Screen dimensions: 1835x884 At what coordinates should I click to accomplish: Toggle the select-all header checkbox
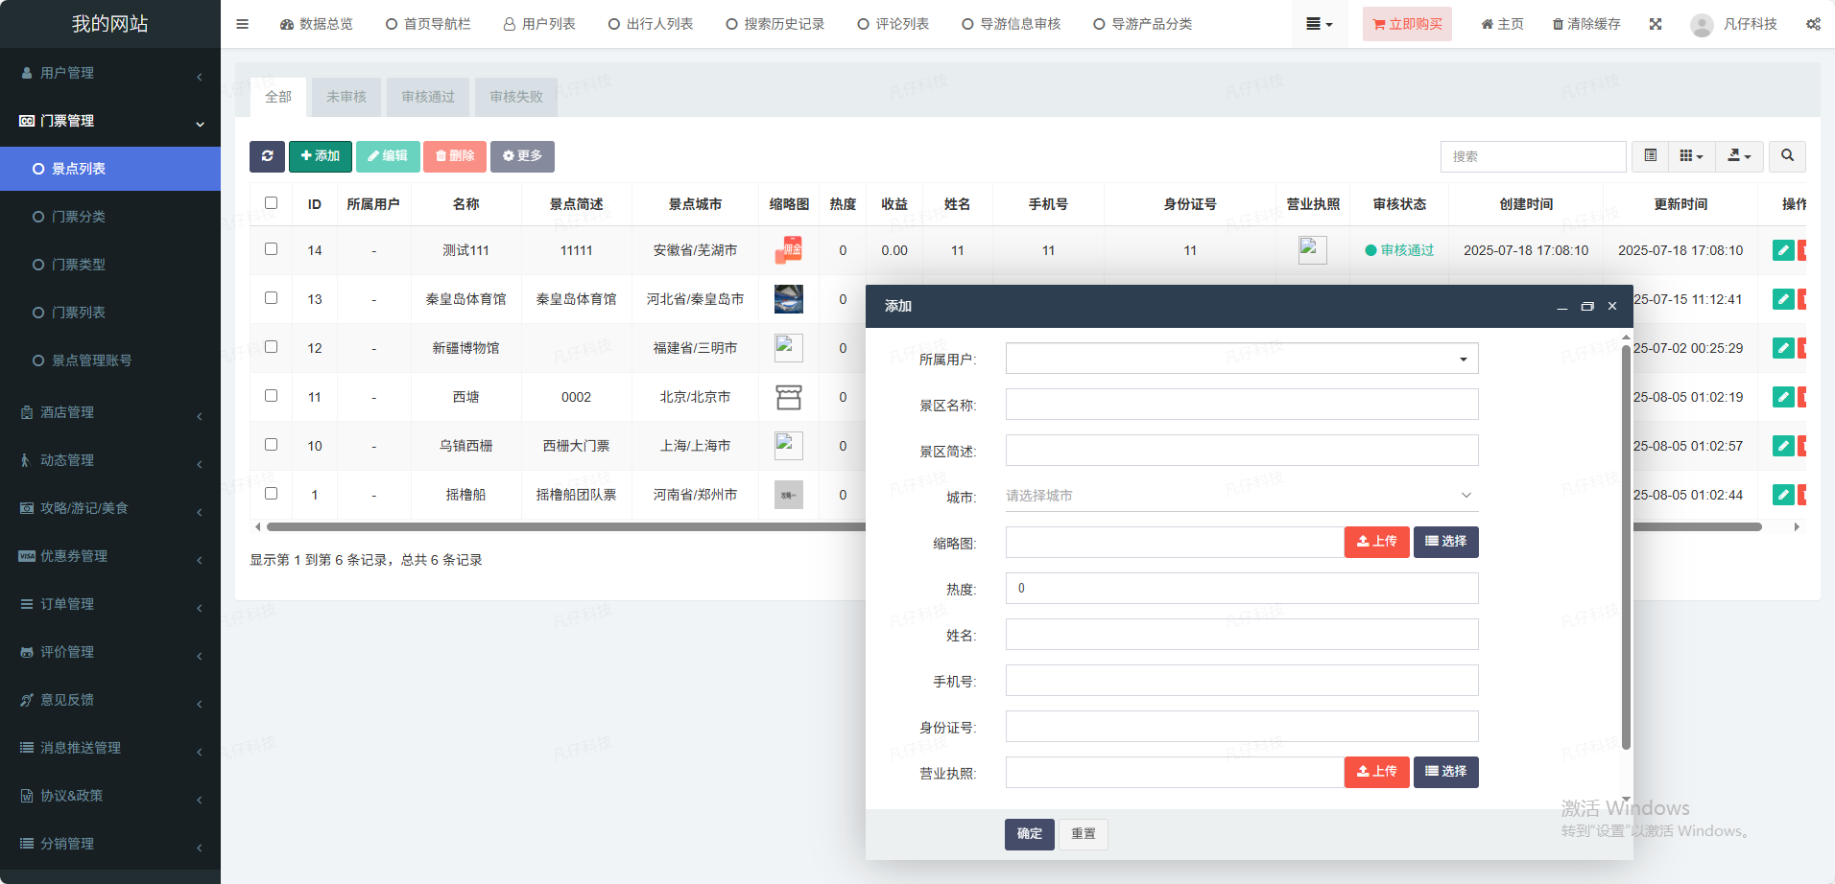[x=272, y=203]
